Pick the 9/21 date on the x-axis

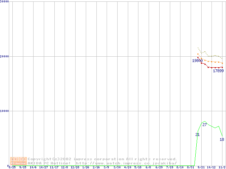(201, 167)
